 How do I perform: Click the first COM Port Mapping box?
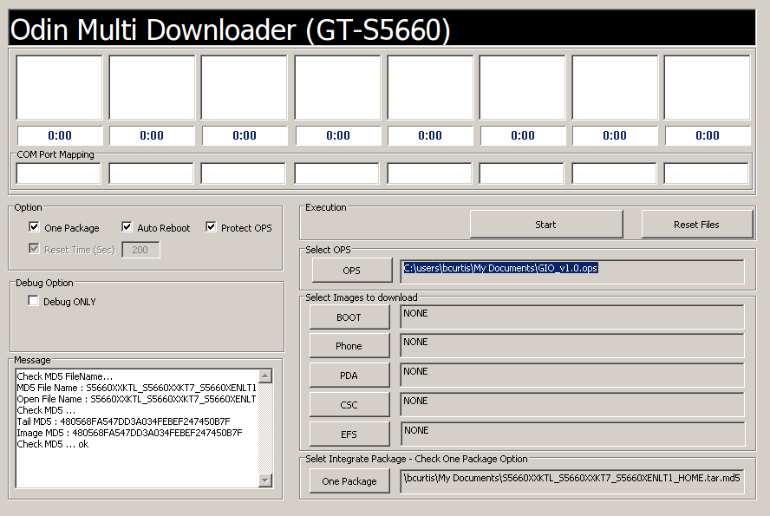[x=59, y=173]
